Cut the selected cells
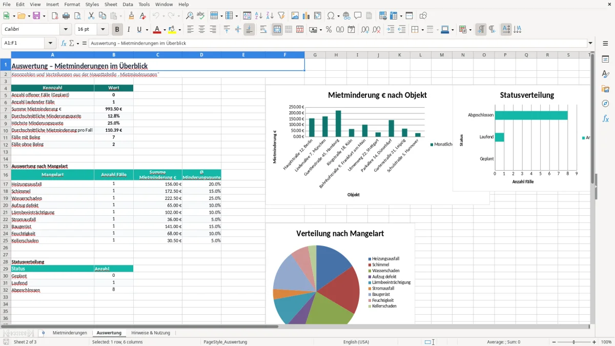The width and height of the screenshot is (615, 346). 91,16
